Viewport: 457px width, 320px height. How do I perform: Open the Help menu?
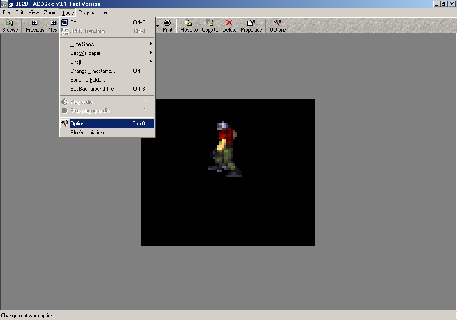[x=105, y=12]
